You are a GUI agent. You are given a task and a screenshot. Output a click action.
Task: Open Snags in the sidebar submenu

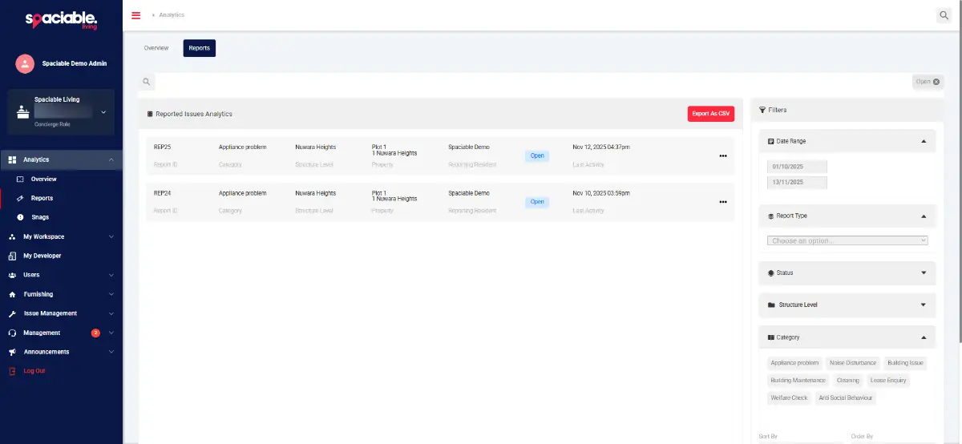pos(40,217)
